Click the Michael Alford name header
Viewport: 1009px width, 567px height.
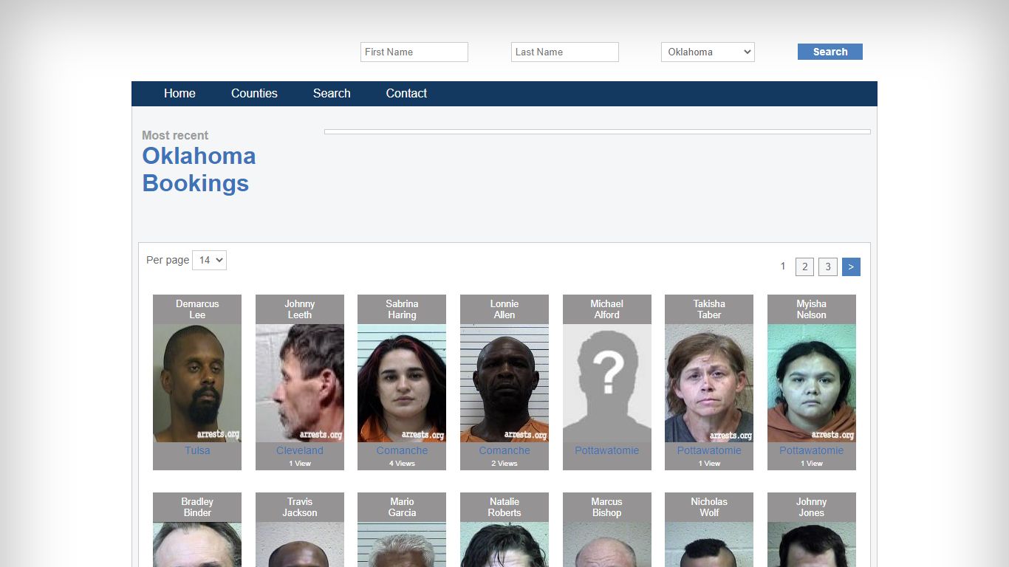(607, 309)
